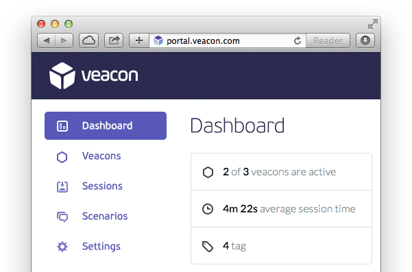
Task: Go back with the left arrow button
Action: pos(47,40)
